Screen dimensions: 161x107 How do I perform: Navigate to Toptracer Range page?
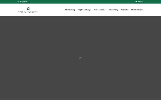click(x=85, y=10)
